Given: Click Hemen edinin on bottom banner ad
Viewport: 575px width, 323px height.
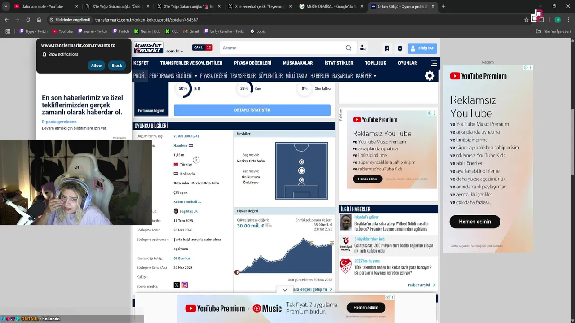Looking at the screenshot, I should (366, 307).
